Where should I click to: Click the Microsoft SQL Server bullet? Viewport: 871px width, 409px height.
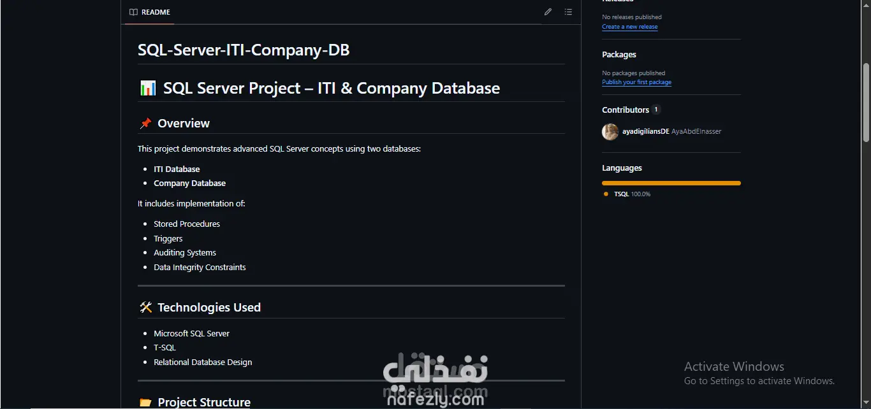(191, 334)
